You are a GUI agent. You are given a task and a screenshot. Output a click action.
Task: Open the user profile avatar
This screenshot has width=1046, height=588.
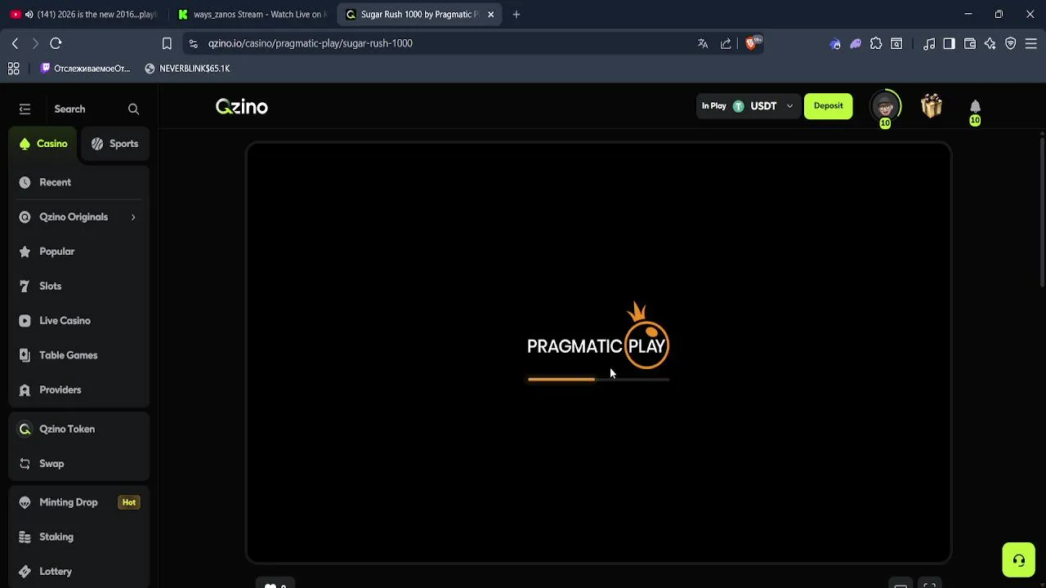885,106
